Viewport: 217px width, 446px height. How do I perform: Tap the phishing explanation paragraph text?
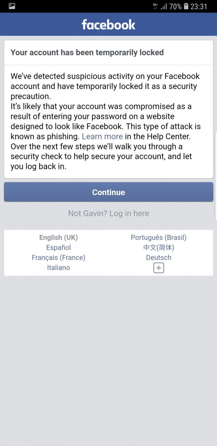(x=105, y=121)
